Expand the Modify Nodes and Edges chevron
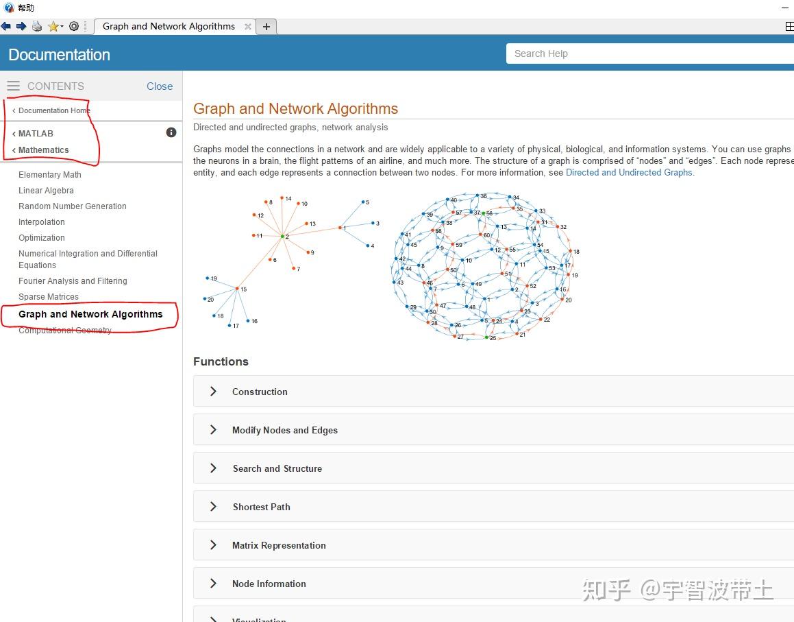794x622 pixels. pos(213,430)
